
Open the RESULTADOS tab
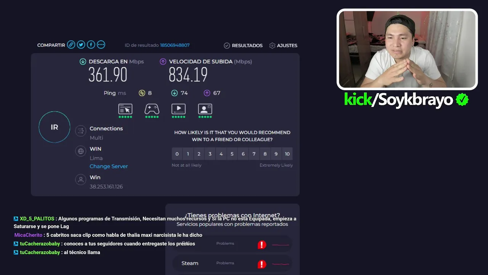click(x=243, y=45)
